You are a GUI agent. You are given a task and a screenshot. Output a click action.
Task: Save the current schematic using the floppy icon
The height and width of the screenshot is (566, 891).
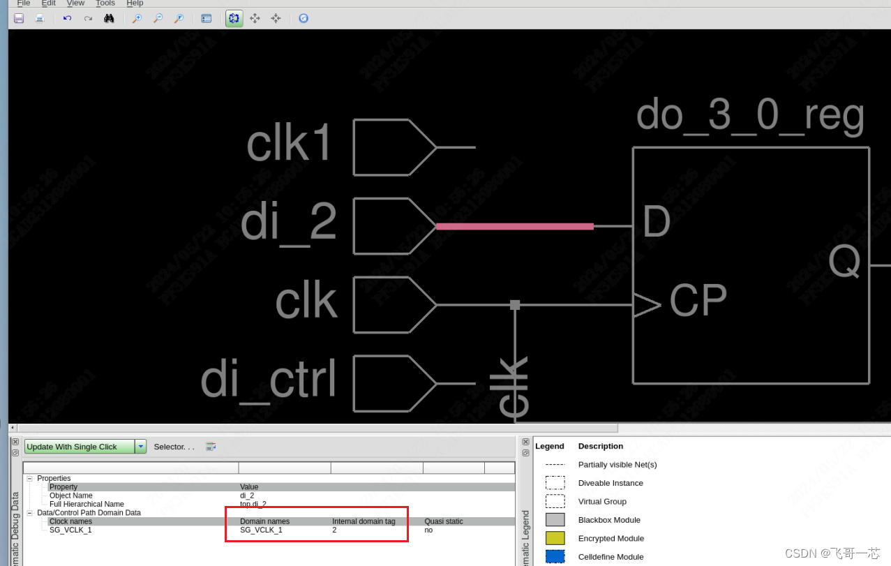tap(18, 18)
